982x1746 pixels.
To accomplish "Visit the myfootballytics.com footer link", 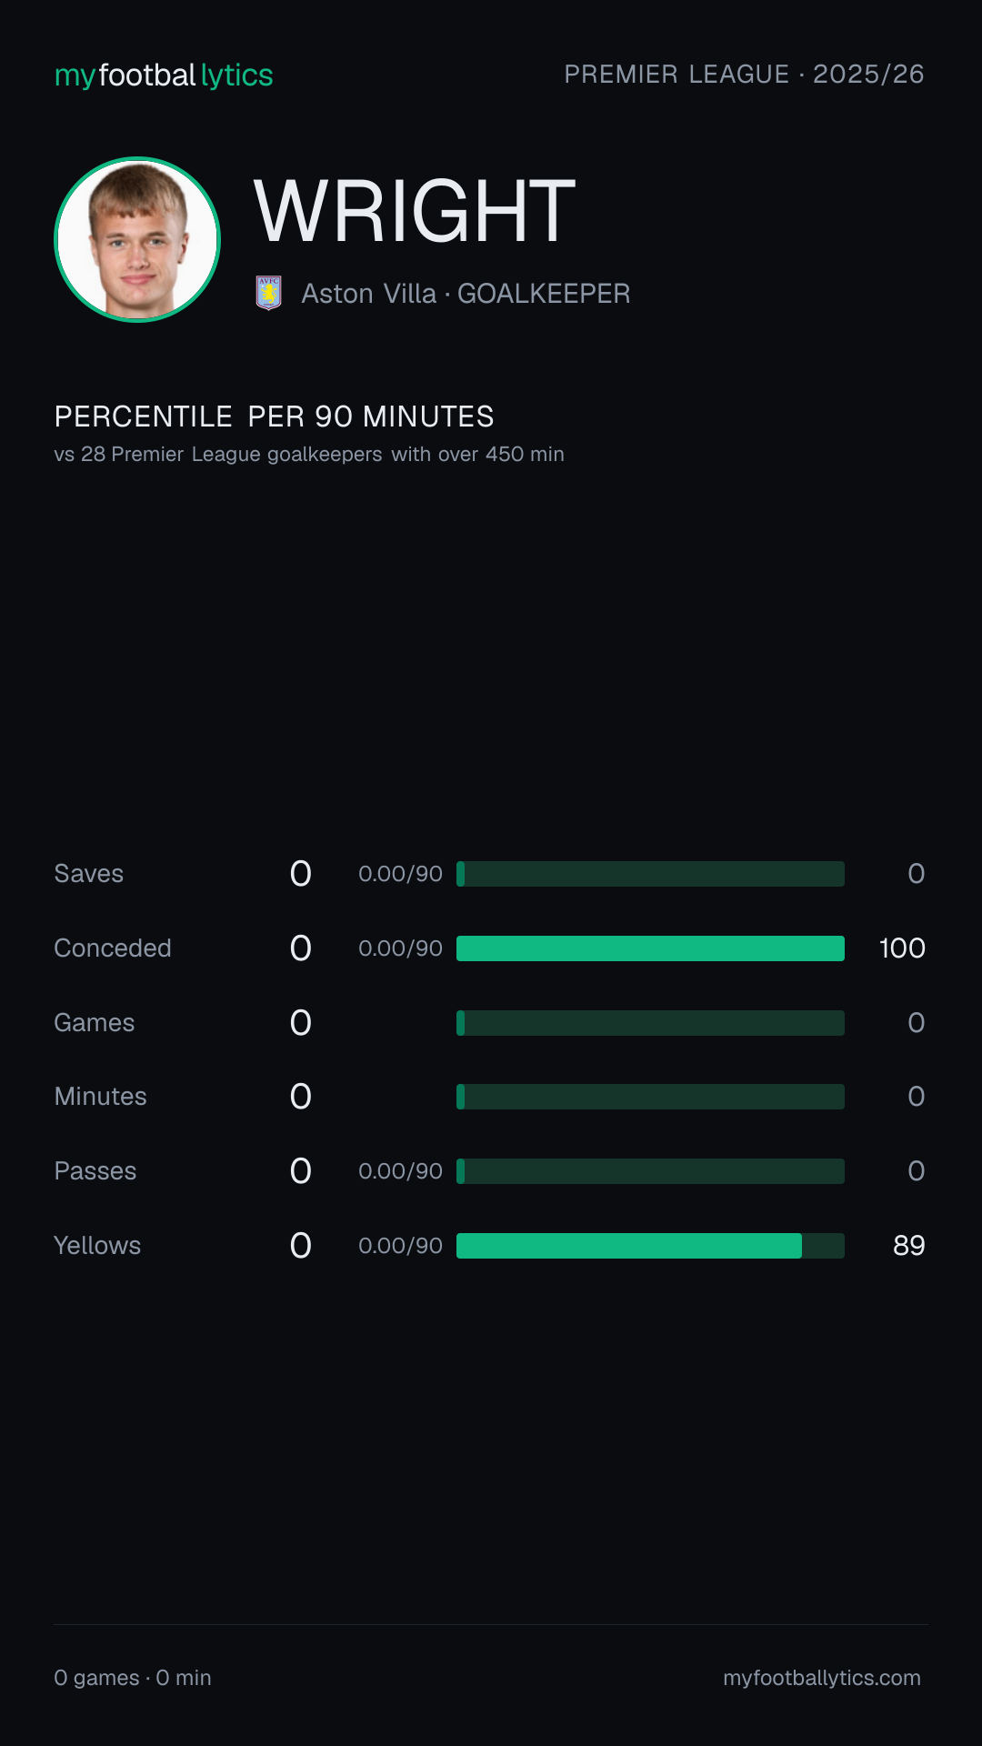I will tap(822, 1678).
